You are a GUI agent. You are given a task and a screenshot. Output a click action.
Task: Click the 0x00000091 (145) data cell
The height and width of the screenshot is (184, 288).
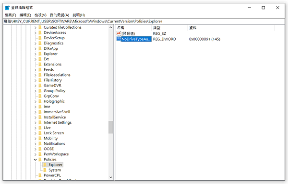coord(204,39)
